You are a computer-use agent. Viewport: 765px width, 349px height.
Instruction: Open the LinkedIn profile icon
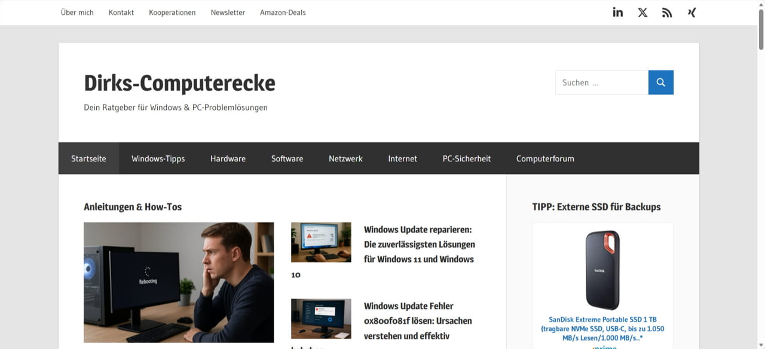618,13
